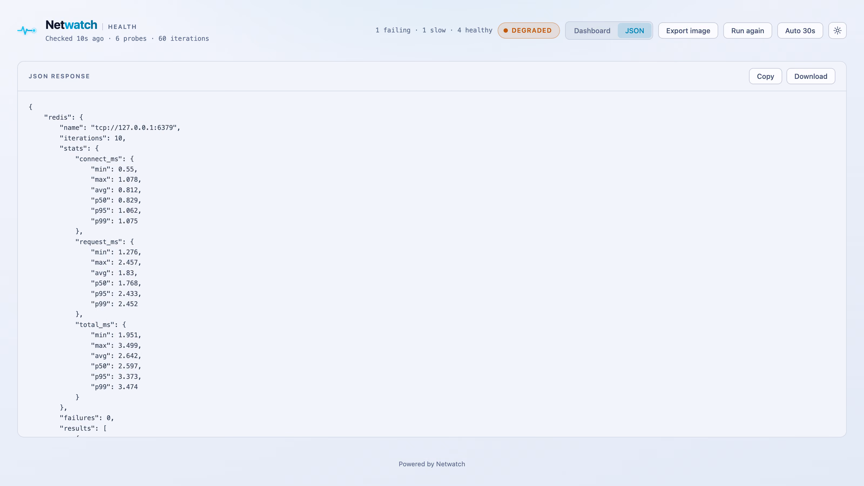Copy the JSON response

click(x=765, y=76)
